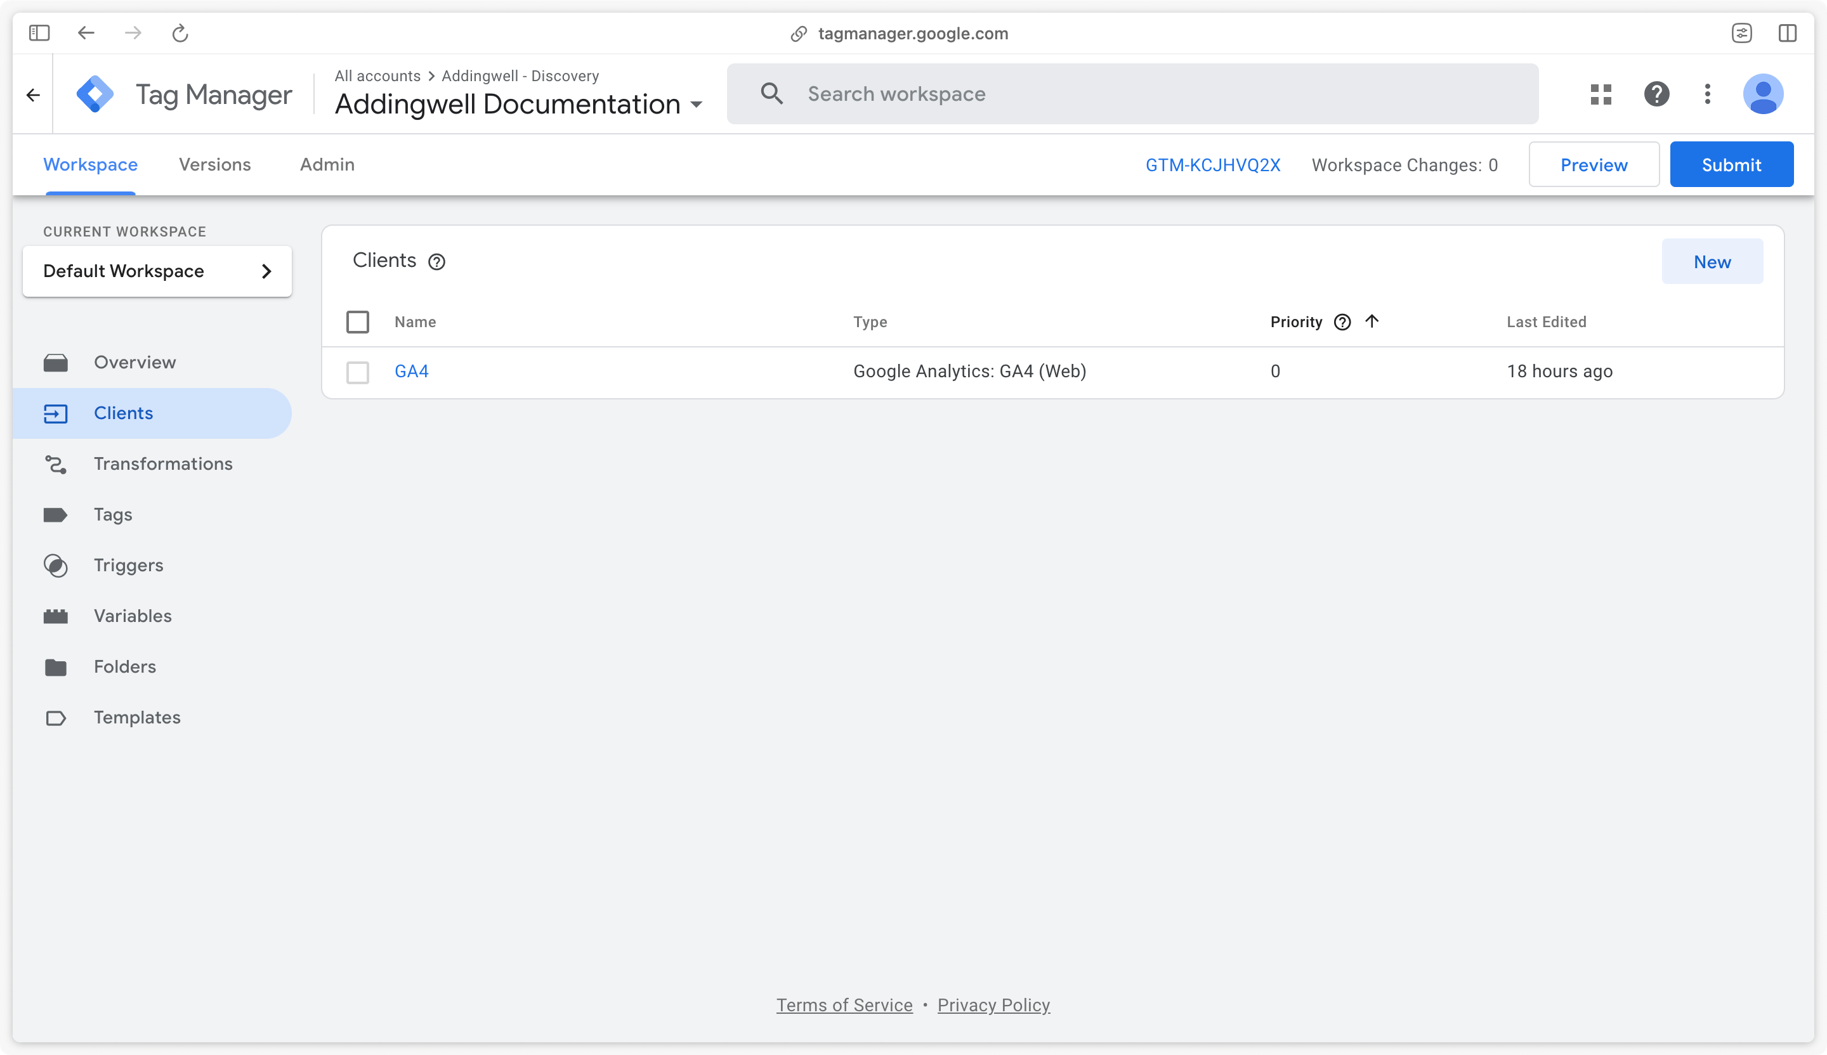Click the 18 hours ago cell
This screenshot has width=1827, height=1055.
point(1559,371)
